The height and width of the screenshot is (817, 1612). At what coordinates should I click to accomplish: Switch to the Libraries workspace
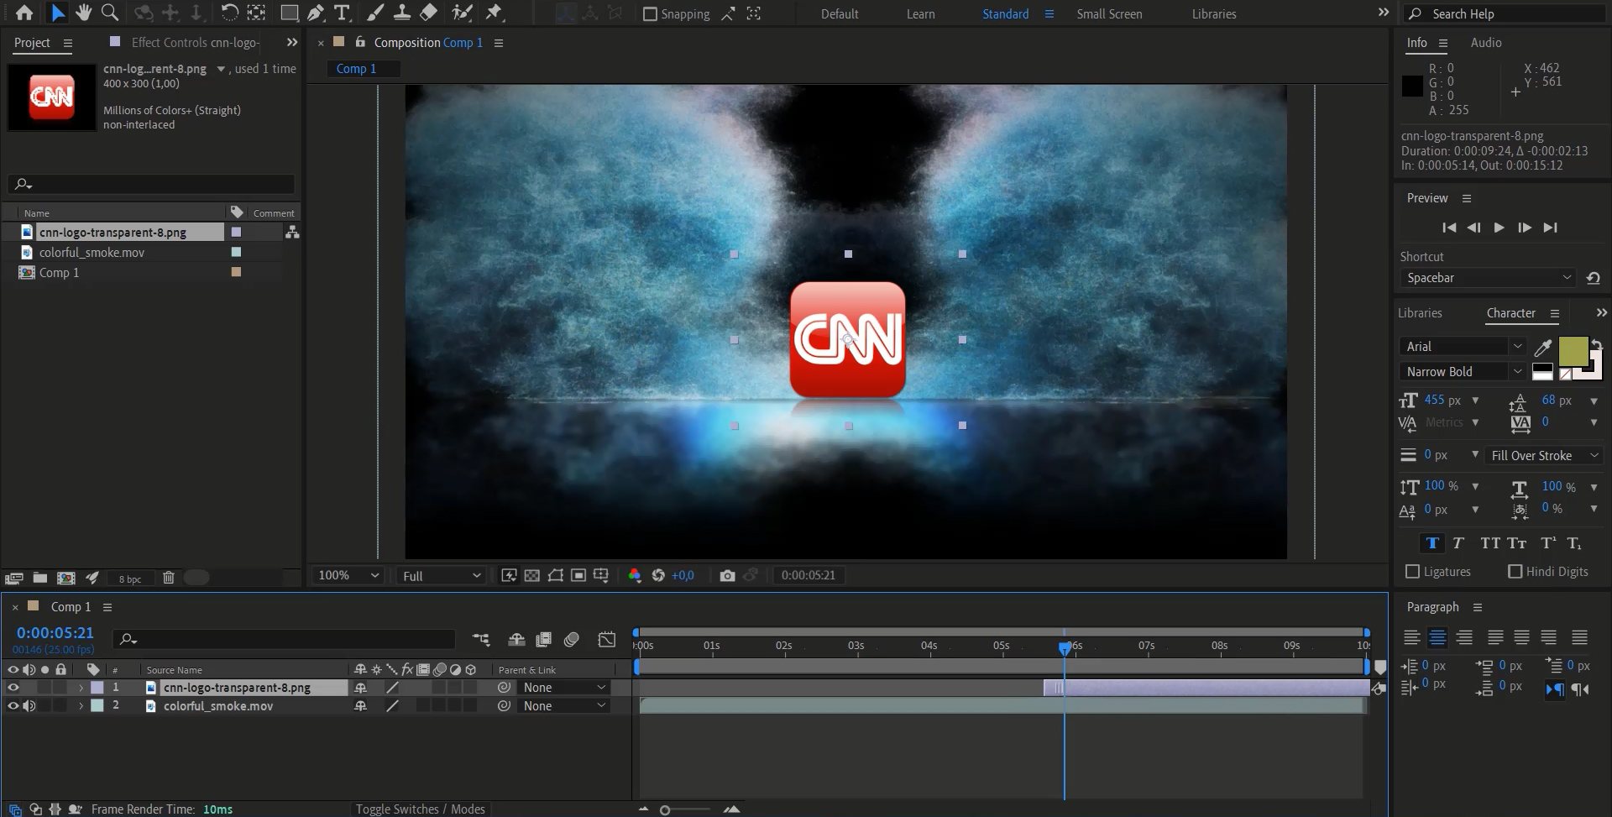[x=1214, y=14]
